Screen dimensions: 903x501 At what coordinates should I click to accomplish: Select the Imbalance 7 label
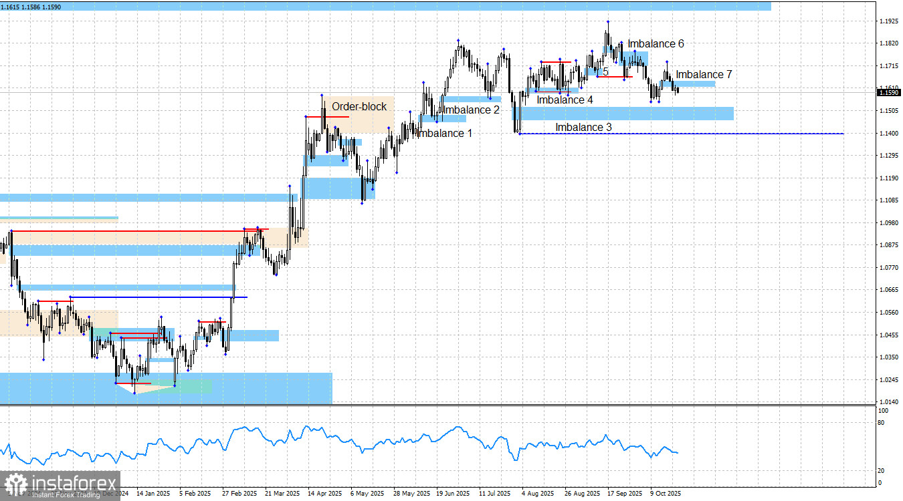(704, 74)
